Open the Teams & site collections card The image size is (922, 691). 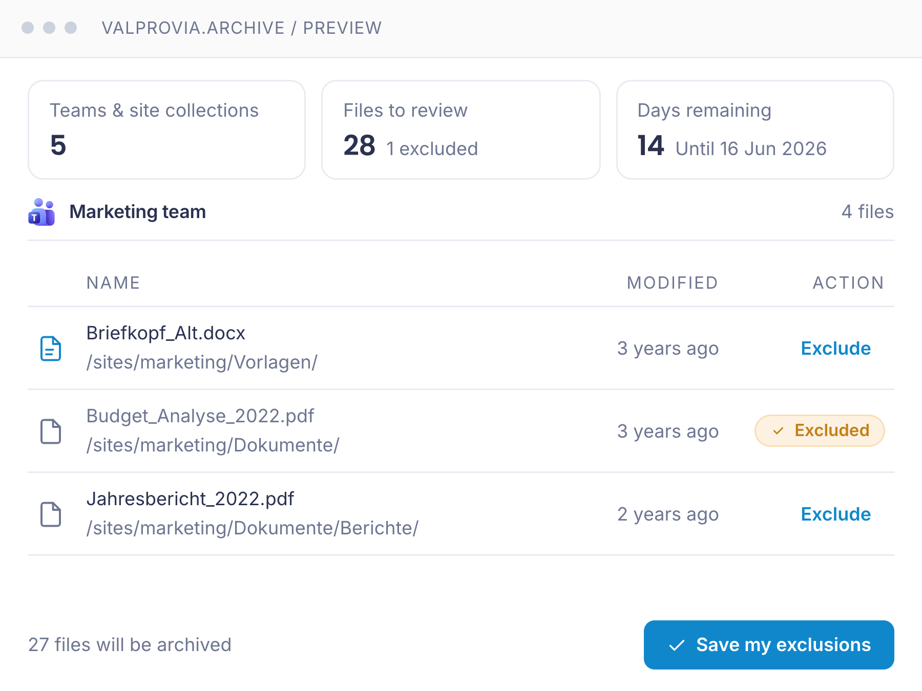pos(167,129)
